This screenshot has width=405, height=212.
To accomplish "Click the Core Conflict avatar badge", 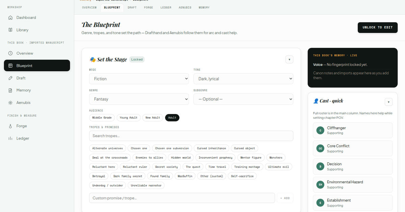I will [320, 149].
